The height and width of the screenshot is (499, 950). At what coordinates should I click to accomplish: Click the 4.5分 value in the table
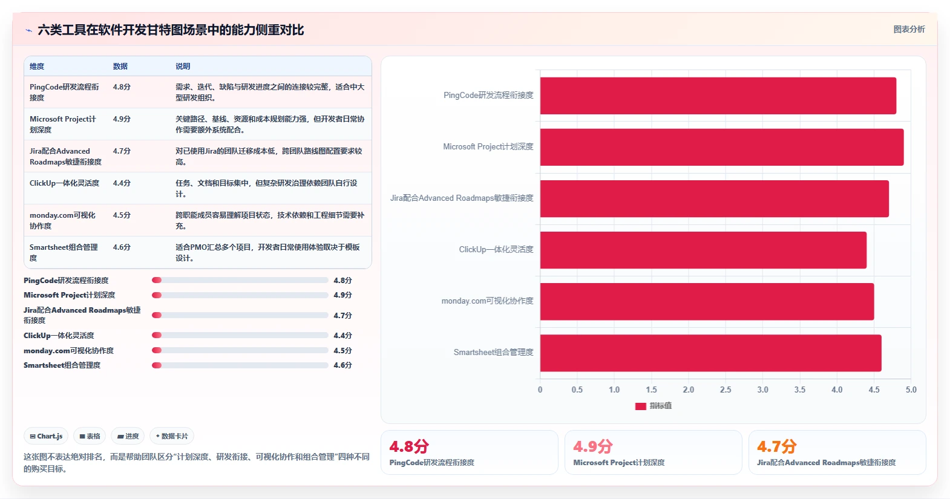pos(122,215)
